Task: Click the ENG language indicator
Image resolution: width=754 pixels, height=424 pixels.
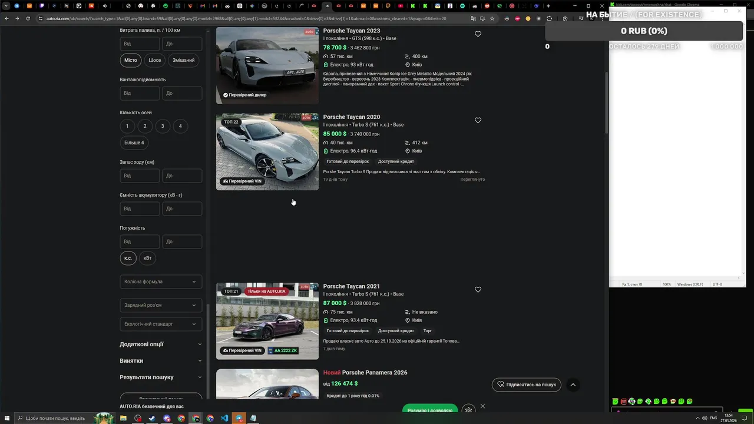Action: click(713, 418)
